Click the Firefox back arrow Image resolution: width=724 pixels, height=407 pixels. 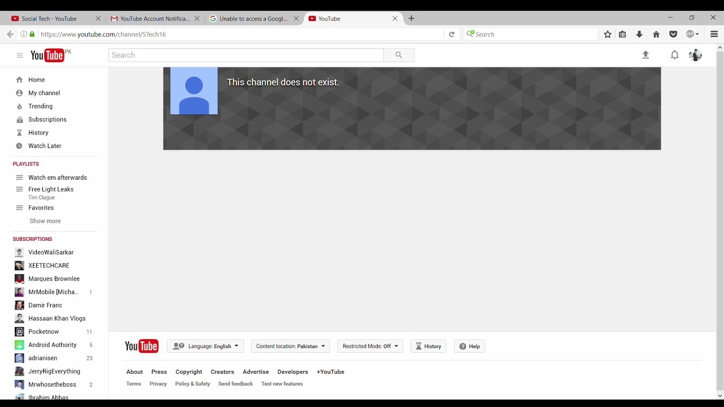click(10, 34)
